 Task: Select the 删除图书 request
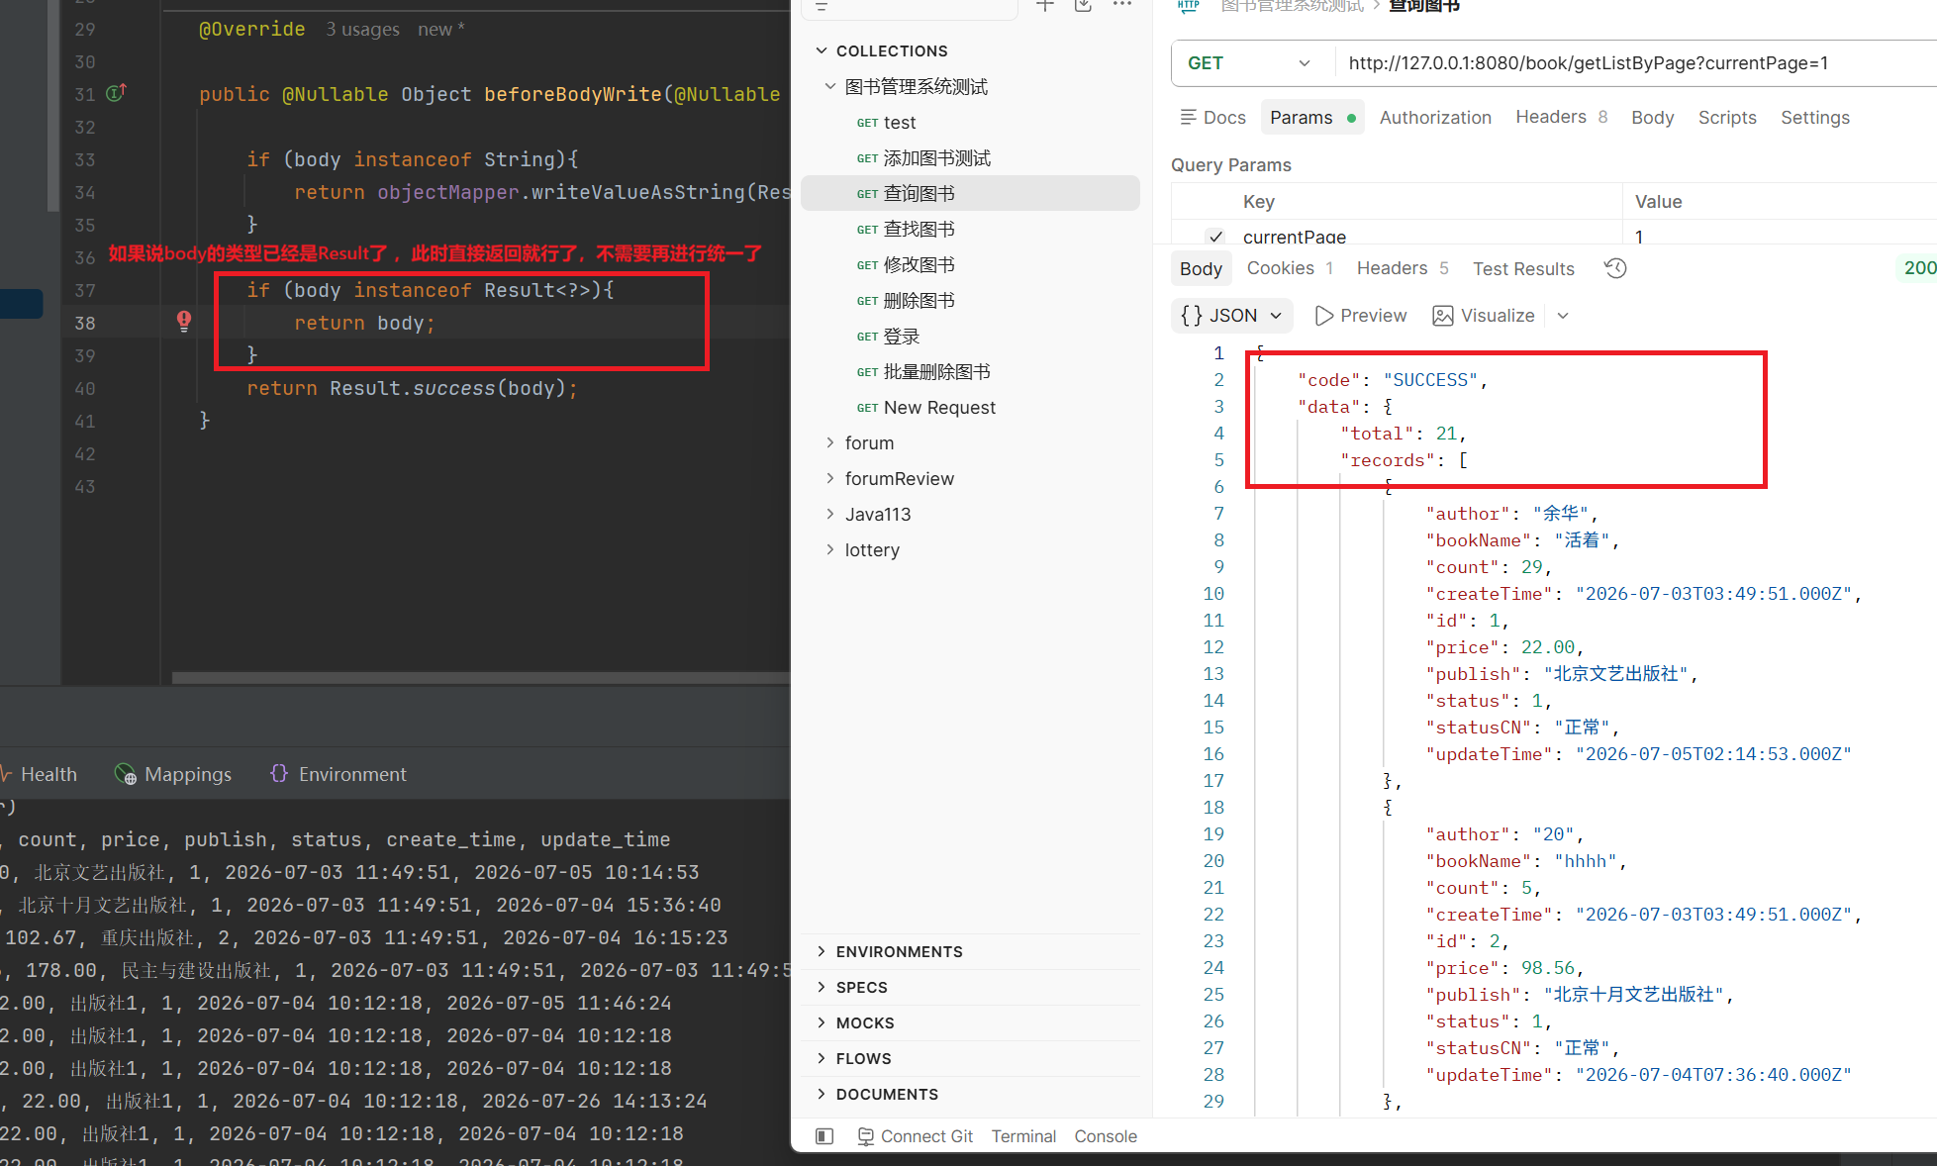point(970,300)
